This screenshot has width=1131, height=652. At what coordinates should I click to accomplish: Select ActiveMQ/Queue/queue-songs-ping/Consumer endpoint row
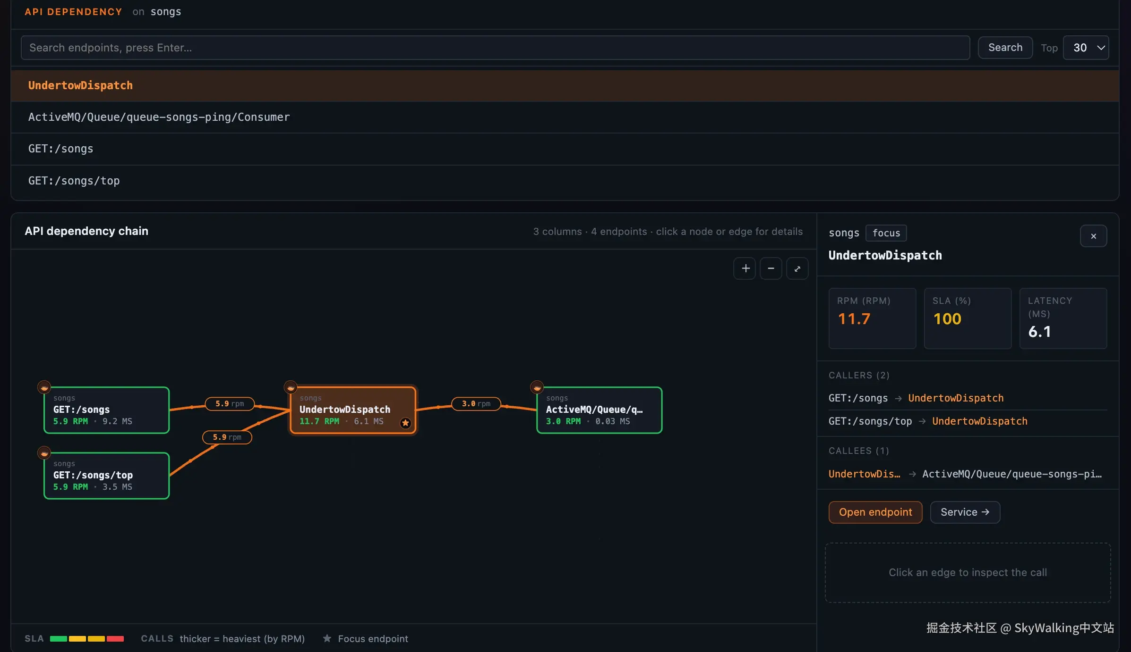click(x=565, y=117)
